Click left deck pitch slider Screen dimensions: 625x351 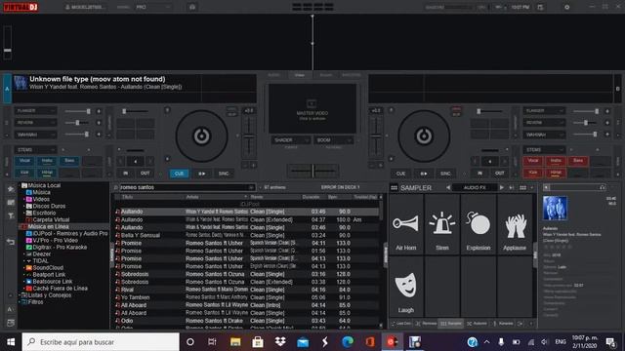coord(249,136)
